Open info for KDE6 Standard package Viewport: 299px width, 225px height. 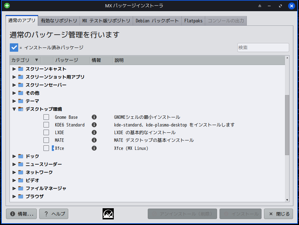pos(94,125)
